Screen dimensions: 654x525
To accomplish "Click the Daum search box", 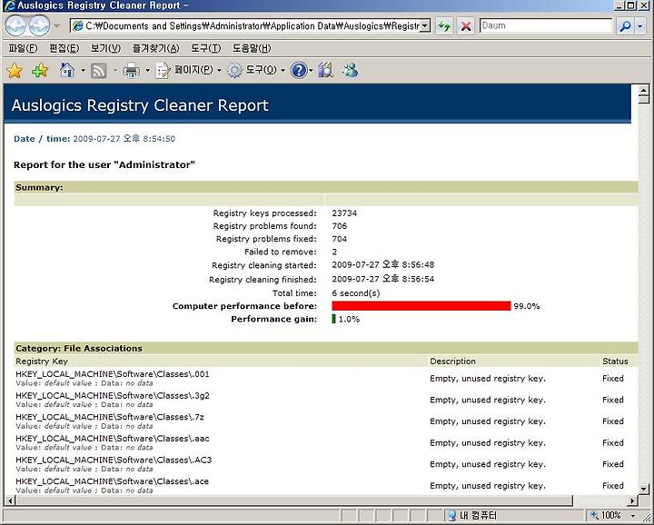I will [x=546, y=25].
